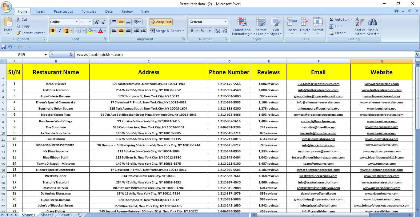
Task: Open Sort & Filter options
Action: [360, 26]
